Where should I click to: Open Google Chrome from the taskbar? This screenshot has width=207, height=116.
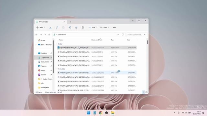click(101, 113)
